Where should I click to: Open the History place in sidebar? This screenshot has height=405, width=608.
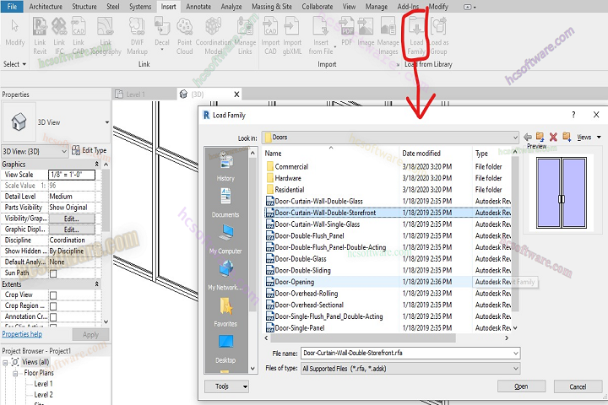[x=225, y=167]
